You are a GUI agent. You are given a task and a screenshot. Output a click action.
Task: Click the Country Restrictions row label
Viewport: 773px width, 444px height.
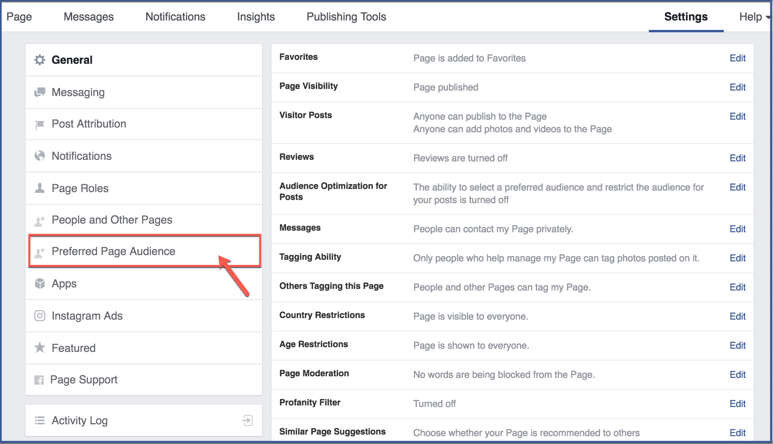point(322,315)
